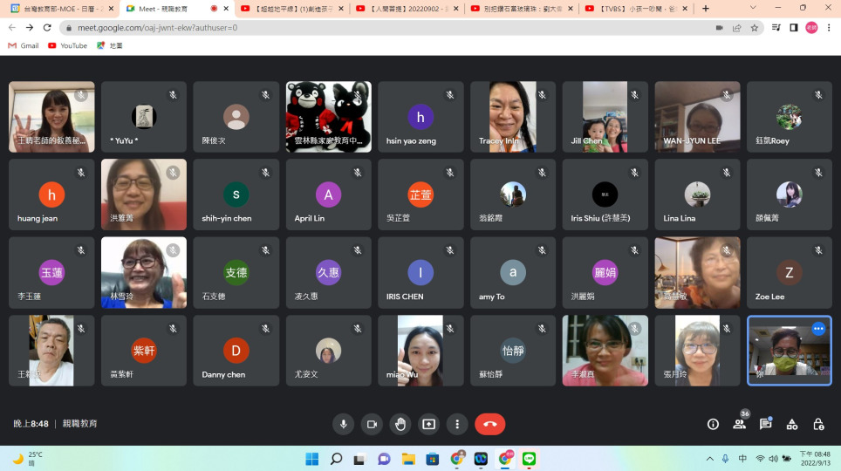
Task: Click the Tracey video tile
Action: click(x=513, y=116)
